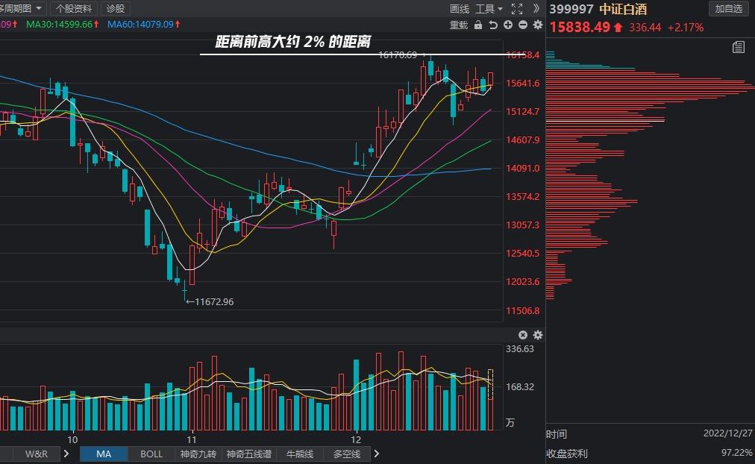Zoom out with the minus circle icon
This screenshot has width=755, height=464.
[x=523, y=25]
